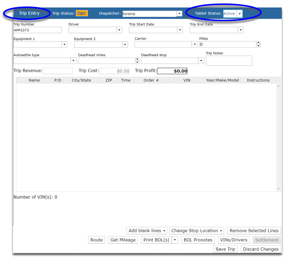Click the New trip status badge

[82, 13]
